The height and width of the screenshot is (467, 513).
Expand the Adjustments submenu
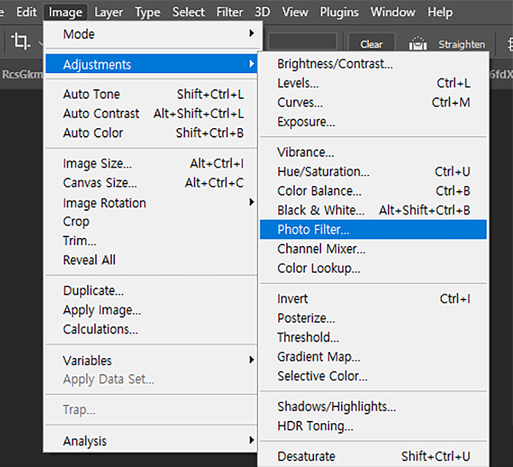tap(151, 64)
